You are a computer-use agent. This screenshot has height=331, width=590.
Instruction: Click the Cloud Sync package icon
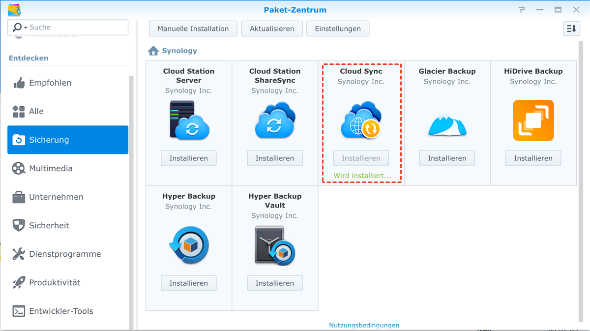[x=361, y=120]
